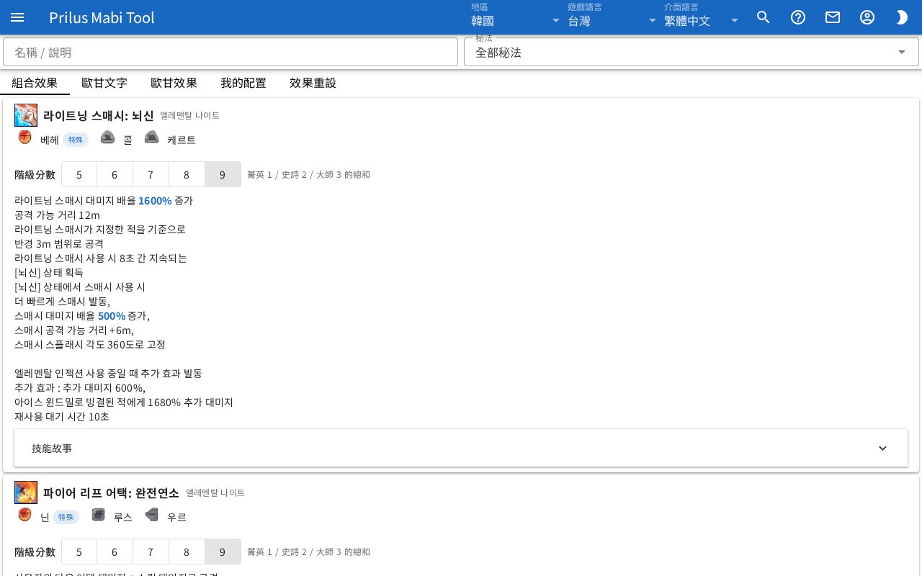
Task: Open the 我的配置 tab
Action: (243, 83)
